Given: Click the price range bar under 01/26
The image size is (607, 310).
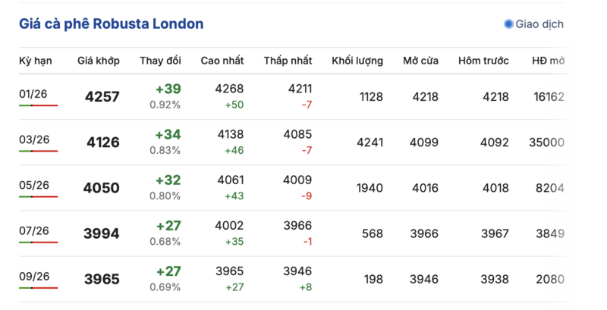Looking at the screenshot, I should coord(39,105).
